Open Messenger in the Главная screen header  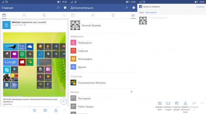click(x=65, y=8)
